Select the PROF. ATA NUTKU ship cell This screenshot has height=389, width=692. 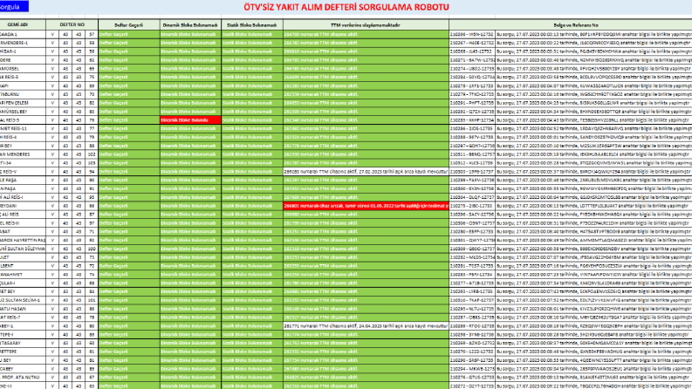23,378
